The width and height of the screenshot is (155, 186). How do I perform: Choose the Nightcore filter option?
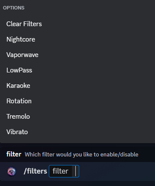click(x=21, y=39)
